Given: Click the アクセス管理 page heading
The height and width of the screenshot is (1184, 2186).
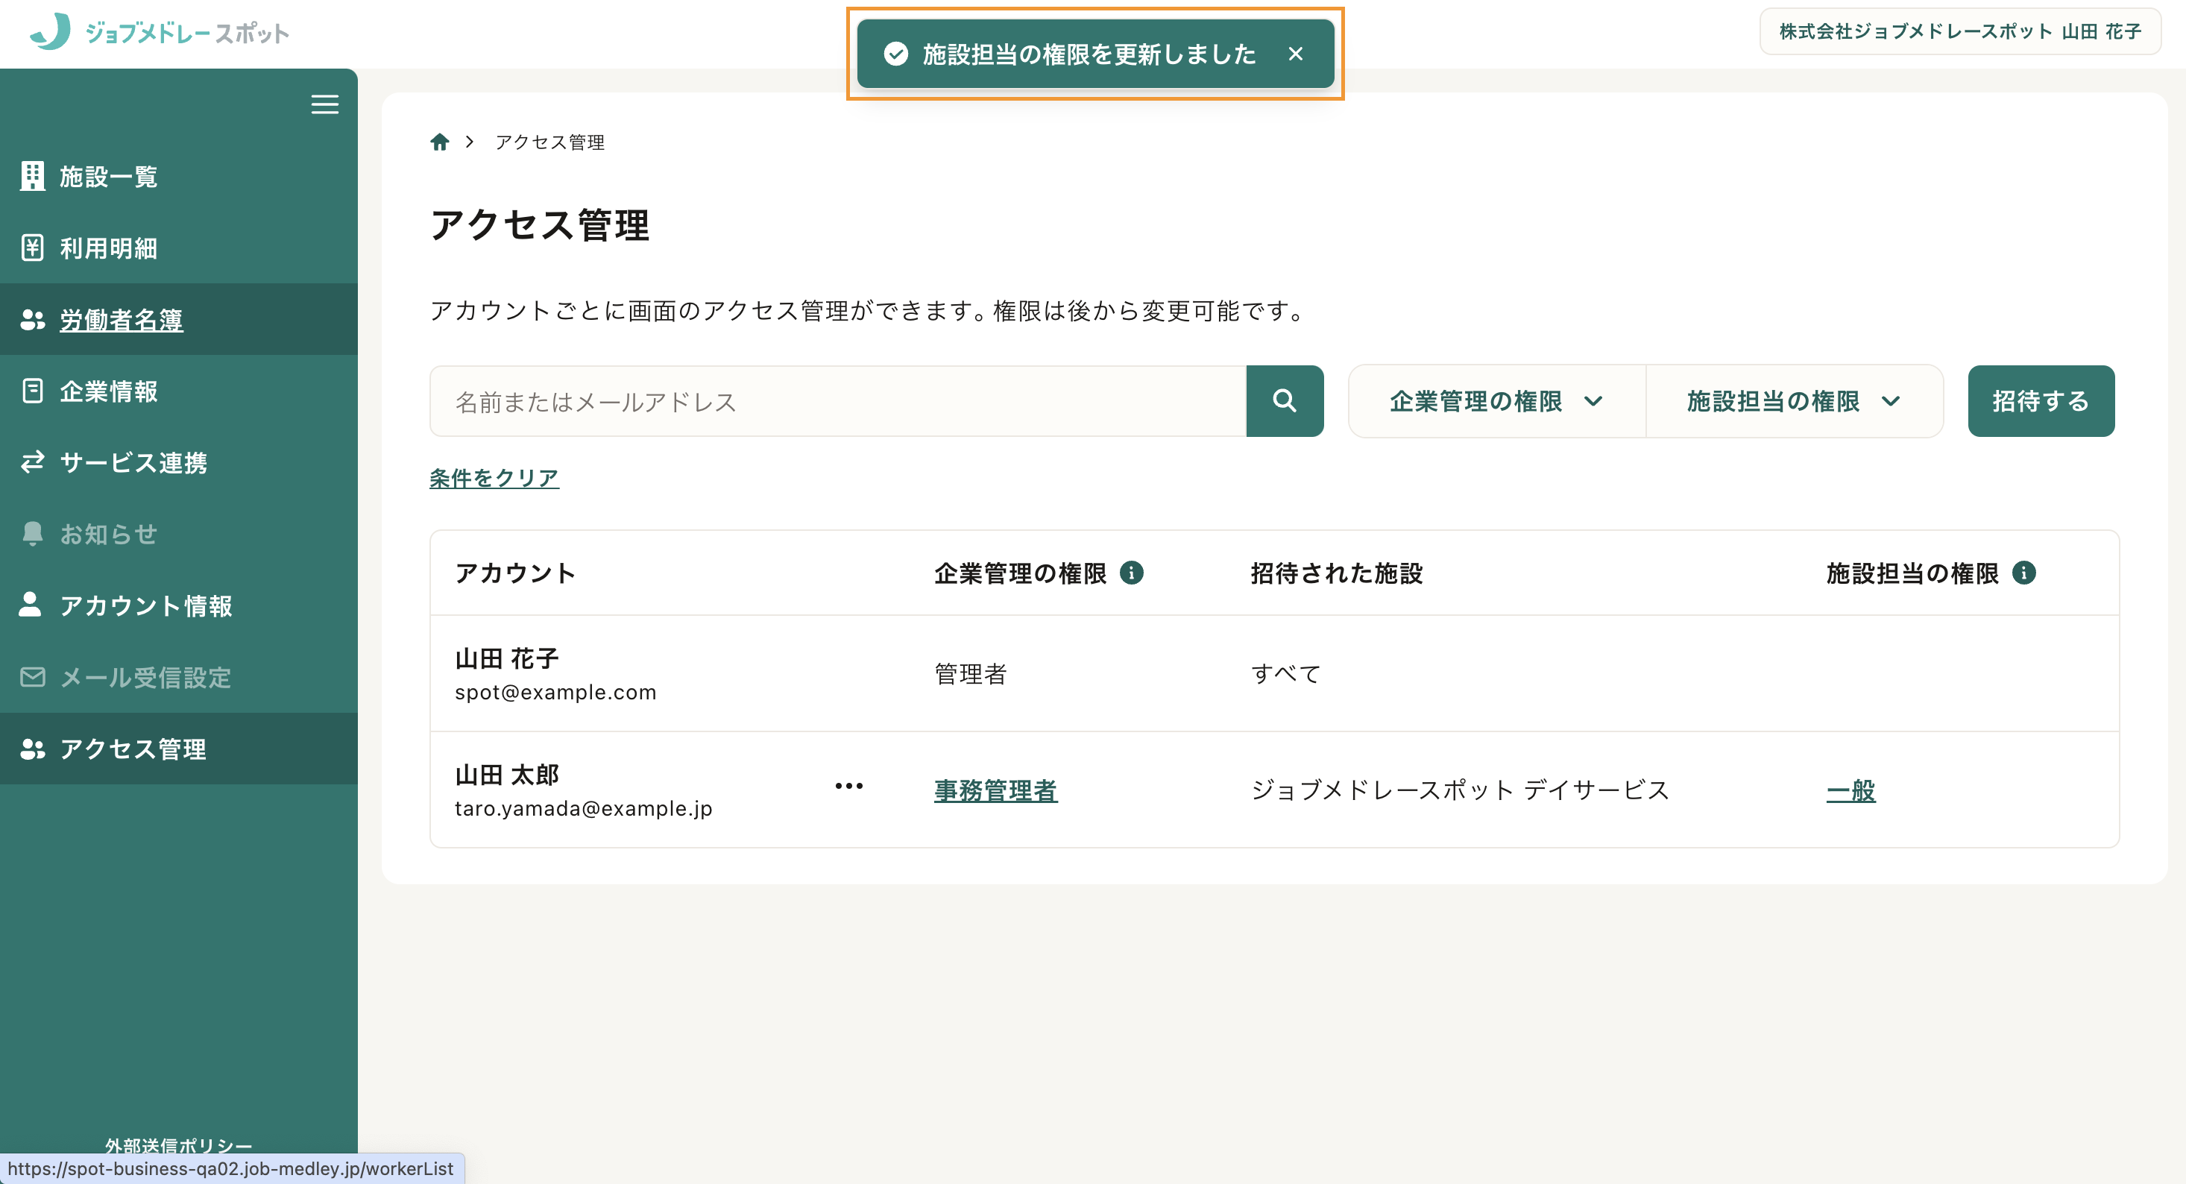Looking at the screenshot, I should [540, 226].
